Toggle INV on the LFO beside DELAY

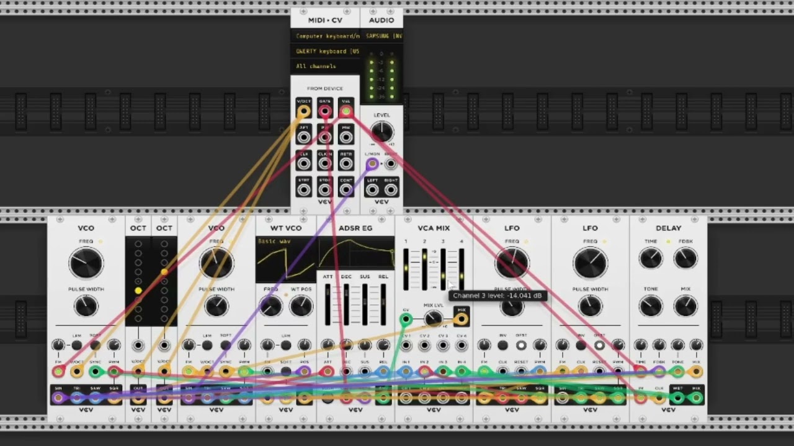pyautogui.click(x=581, y=345)
